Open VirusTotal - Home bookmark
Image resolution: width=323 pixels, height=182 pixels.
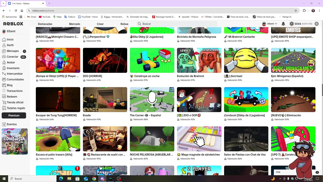pos(88,17)
